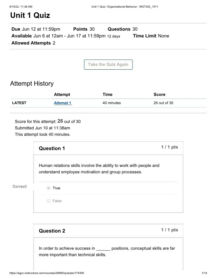Click the Correct! label beside True
The height and width of the screenshot is (278, 216).
tap(20, 187)
